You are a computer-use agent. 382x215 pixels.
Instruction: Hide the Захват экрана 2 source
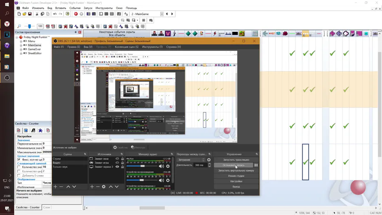(x=117, y=167)
